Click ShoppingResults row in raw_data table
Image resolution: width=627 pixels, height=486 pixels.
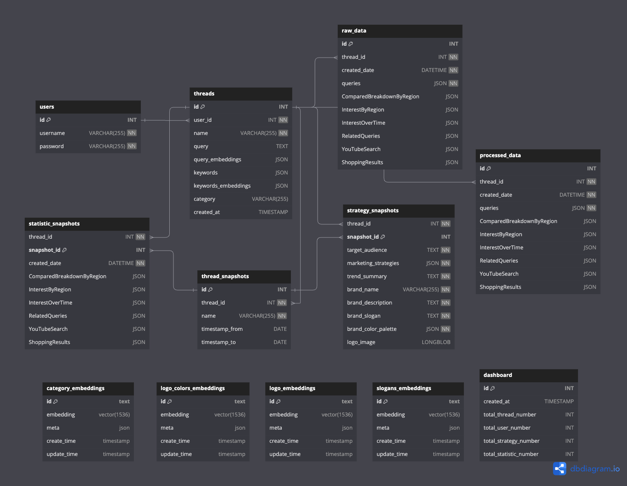coord(400,163)
